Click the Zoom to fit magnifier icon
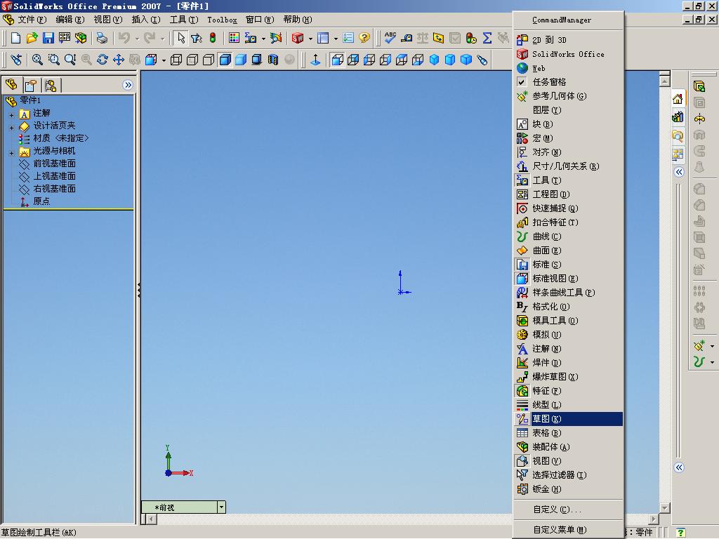This screenshot has height=539, width=719. pos(37,60)
